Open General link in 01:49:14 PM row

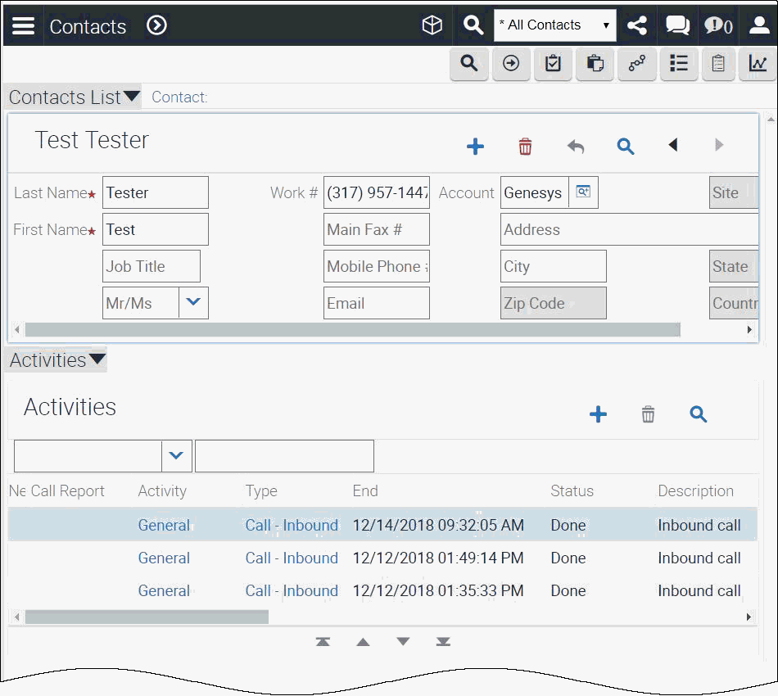[x=164, y=558]
